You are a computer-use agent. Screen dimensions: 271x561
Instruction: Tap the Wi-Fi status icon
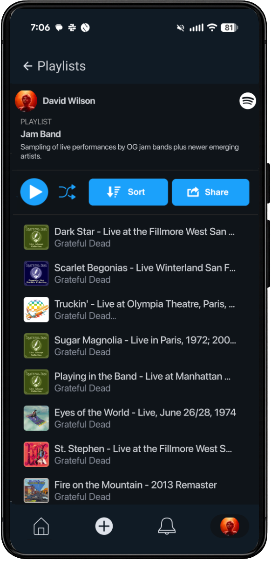pyautogui.click(x=212, y=28)
